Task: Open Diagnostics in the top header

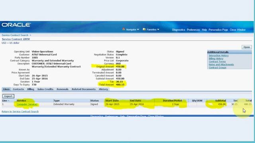Action: (x=178, y=30)
